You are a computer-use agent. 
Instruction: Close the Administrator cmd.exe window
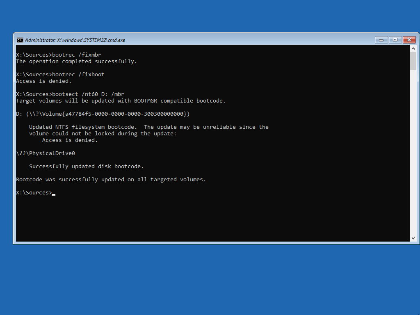point(409,40)
